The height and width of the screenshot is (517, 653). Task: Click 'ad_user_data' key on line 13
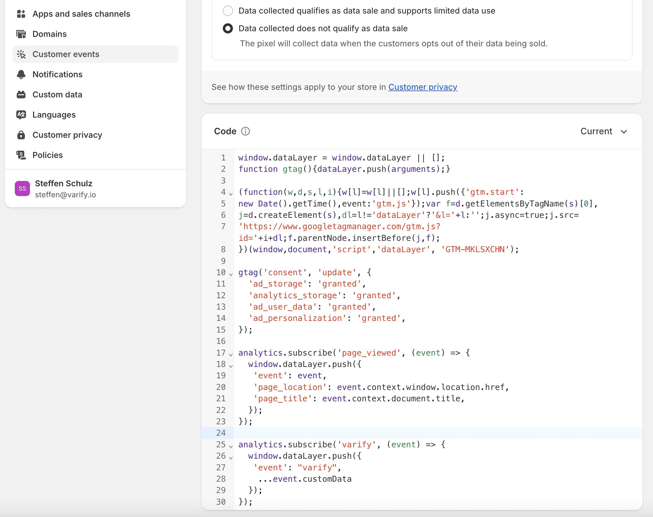click(283, 307)
